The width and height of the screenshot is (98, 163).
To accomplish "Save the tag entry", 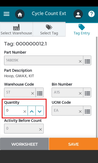I will click(x=73, y=144).
